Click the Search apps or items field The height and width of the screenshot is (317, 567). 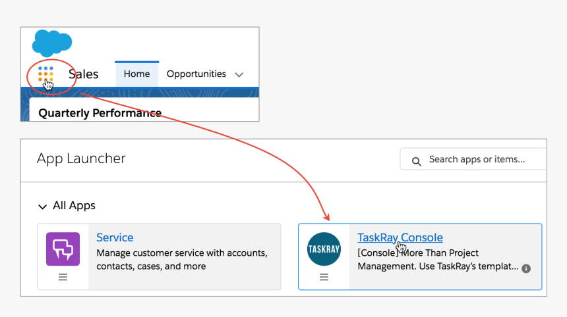coord(473,159)
